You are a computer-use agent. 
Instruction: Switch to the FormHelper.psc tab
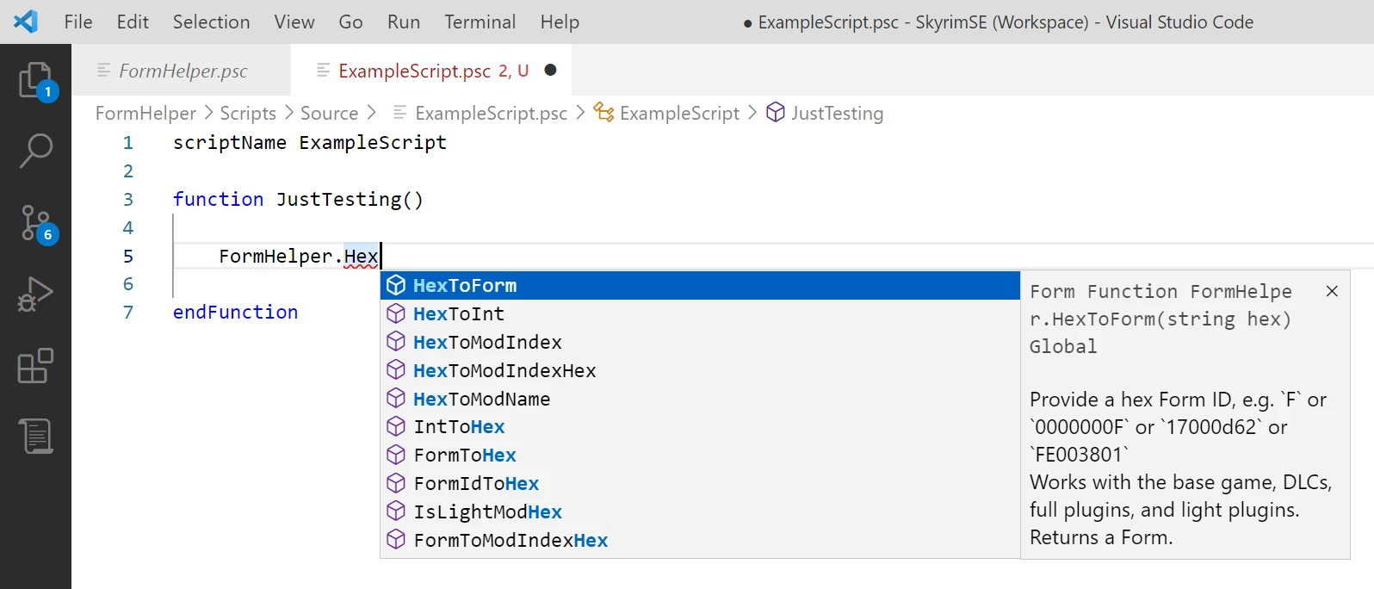click(182, 71)
